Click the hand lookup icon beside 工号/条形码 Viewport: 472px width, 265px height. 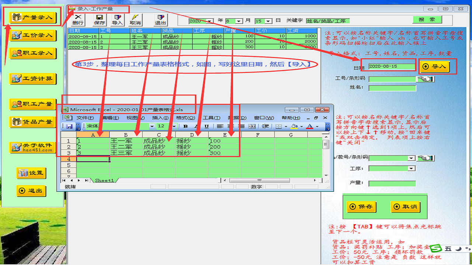click(426, 79)
